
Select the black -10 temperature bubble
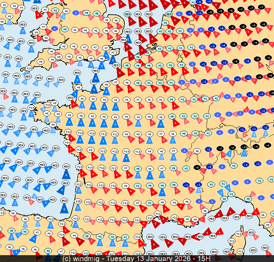pyautogui.click(x=244, y=147)
